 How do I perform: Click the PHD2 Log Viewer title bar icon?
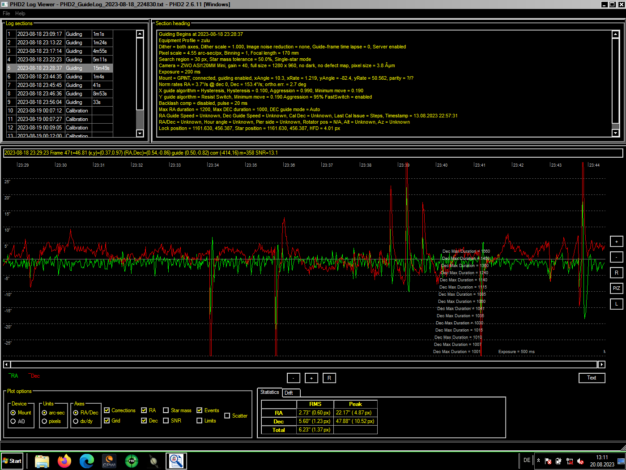(4, 4)
